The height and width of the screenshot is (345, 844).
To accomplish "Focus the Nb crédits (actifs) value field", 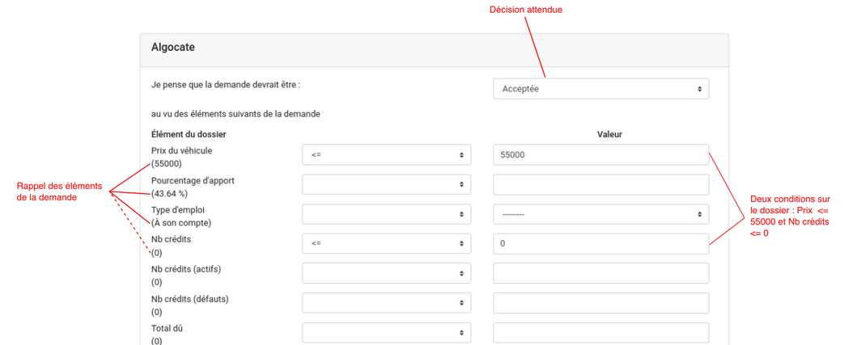I will [x=600, y=273].
